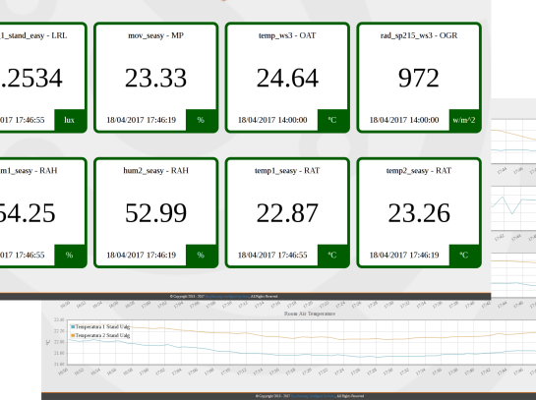Click the 972 radiation value
Image resolution: width=536 pixels, height=400 pixels.
419,79
